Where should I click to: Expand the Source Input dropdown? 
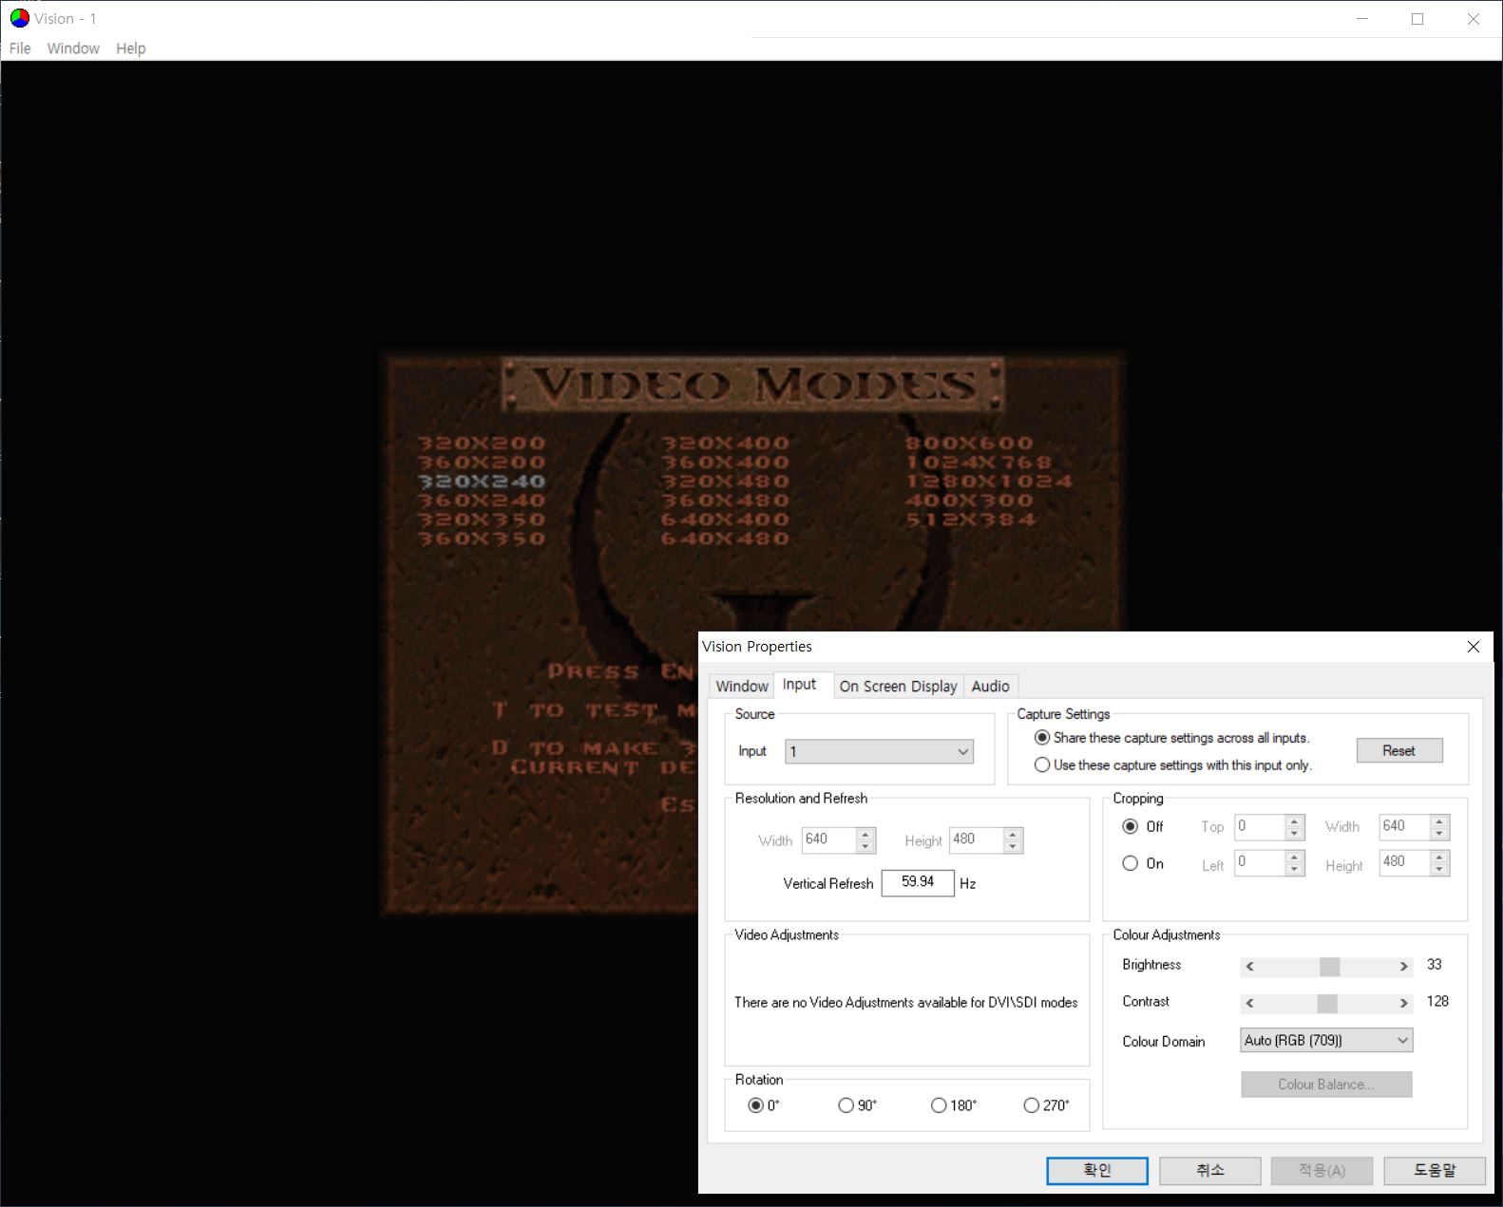click(879, 751)
